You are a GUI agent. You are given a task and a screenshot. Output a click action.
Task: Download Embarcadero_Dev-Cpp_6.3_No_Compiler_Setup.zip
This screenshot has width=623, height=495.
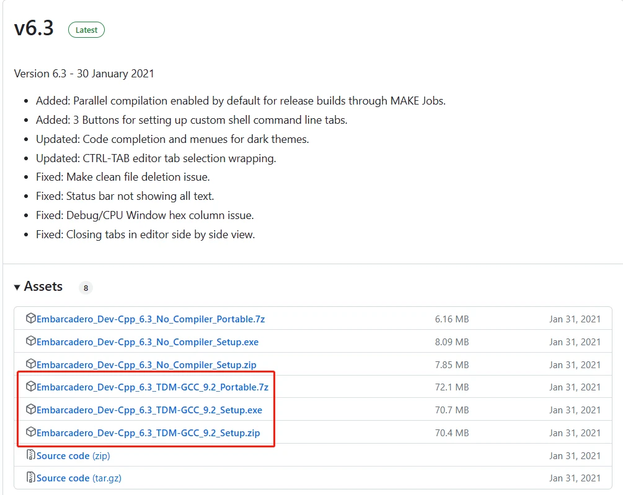pyautogui.click(x=146, y=364)
